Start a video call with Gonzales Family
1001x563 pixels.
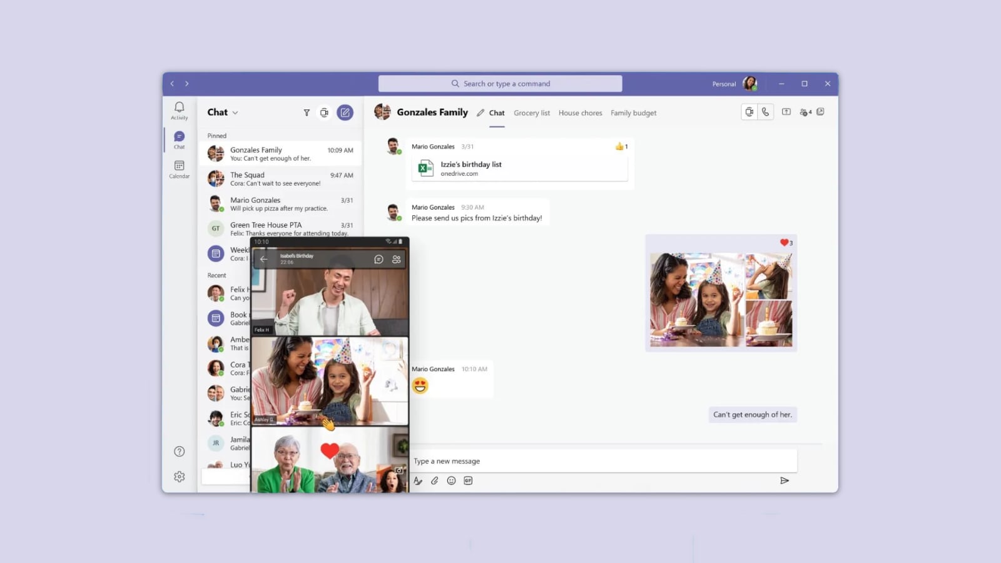[x=749, y=112]
